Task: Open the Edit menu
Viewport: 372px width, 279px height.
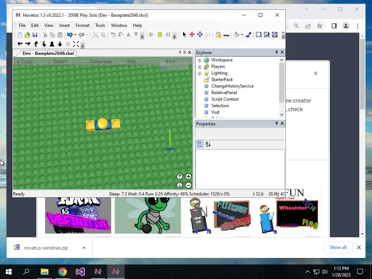Action: click(35, 25)
